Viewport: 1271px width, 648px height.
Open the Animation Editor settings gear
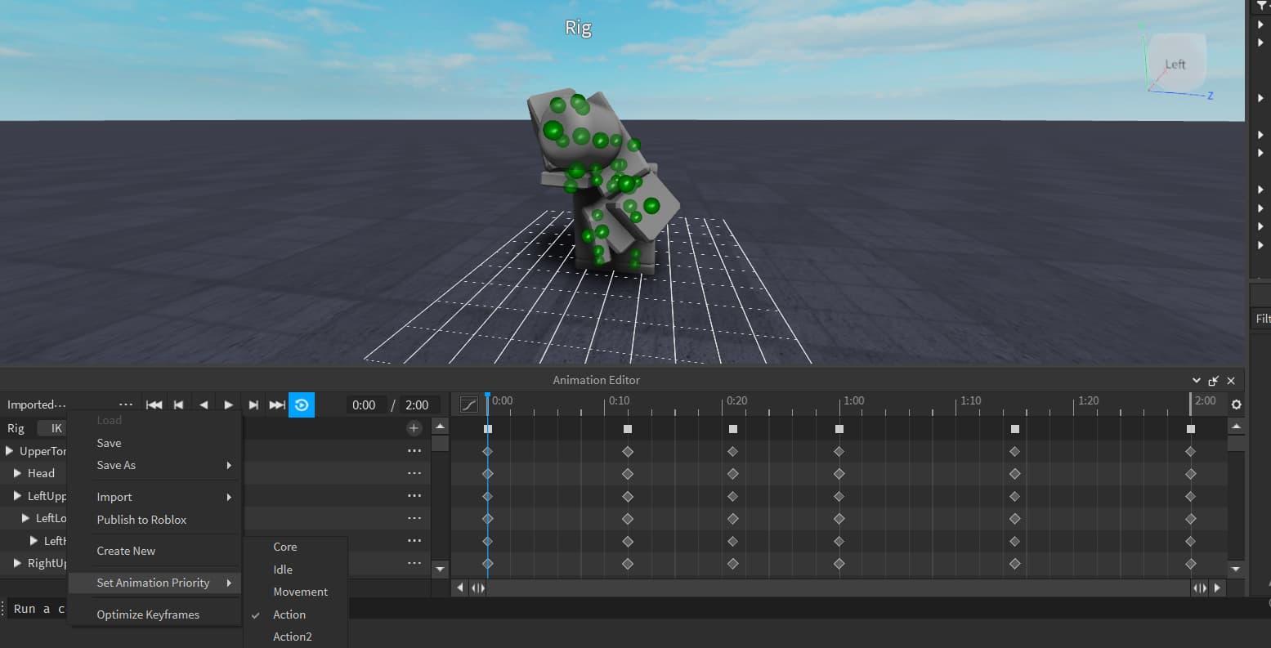click(1236, 404)
